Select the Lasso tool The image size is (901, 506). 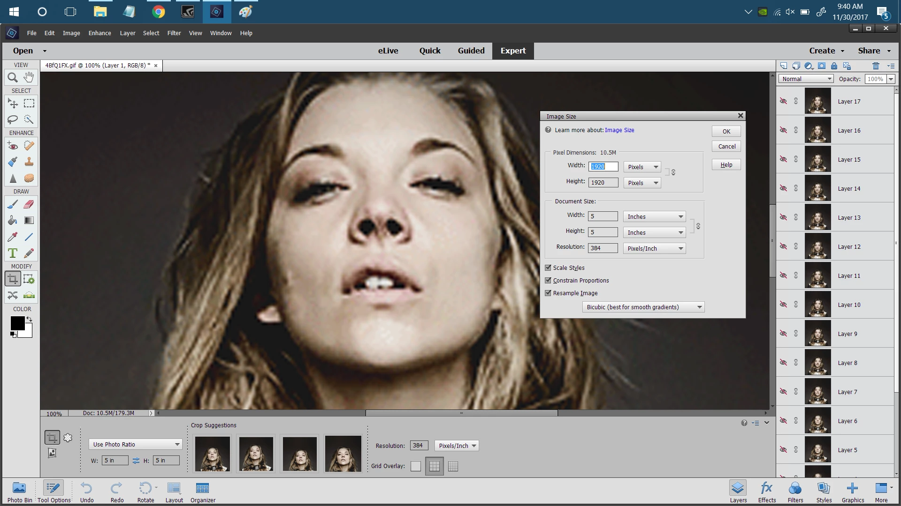pyautogui.click(x=13, y=119)
